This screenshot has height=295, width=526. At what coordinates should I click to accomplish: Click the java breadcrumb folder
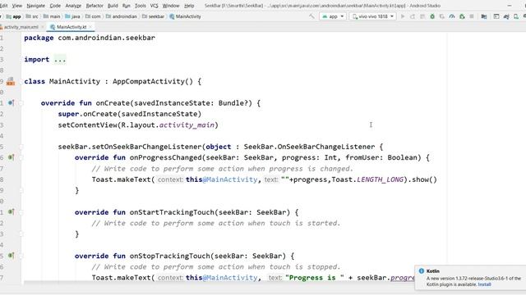tap(73, 16)
